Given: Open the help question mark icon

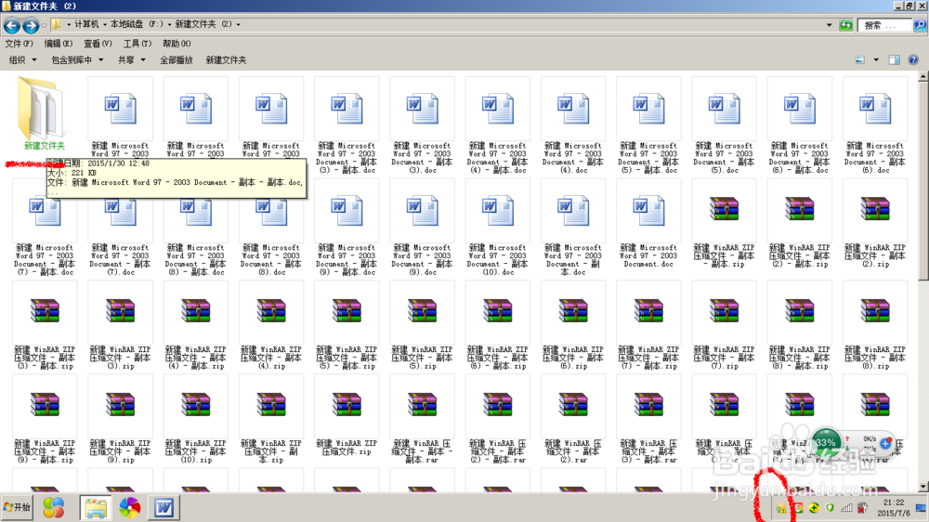Looking at the screenshot, I should click(913, 59).
